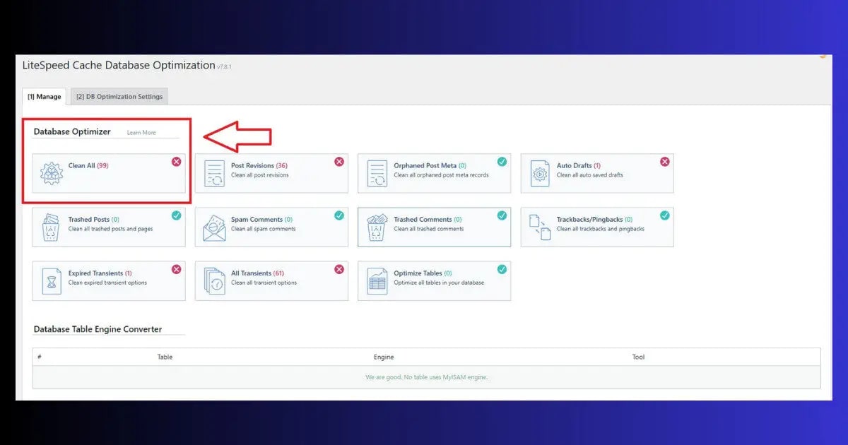Click the Engine column header
Screen dimensions: 848x445
384,357
